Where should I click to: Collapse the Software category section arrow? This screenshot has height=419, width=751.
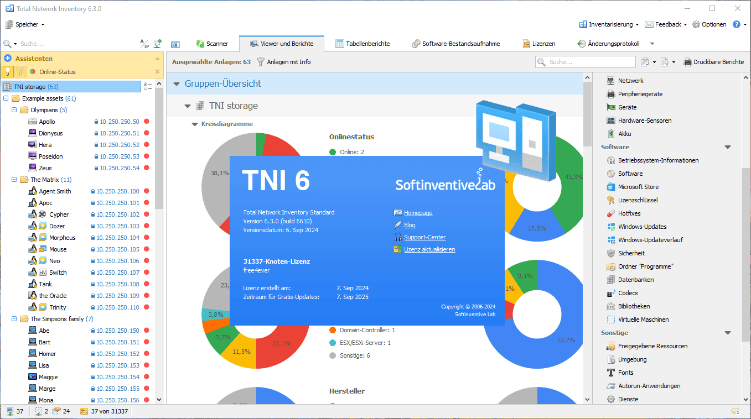[728, 147]
